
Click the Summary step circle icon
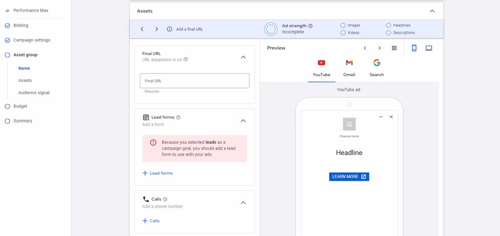pos(8,121)
